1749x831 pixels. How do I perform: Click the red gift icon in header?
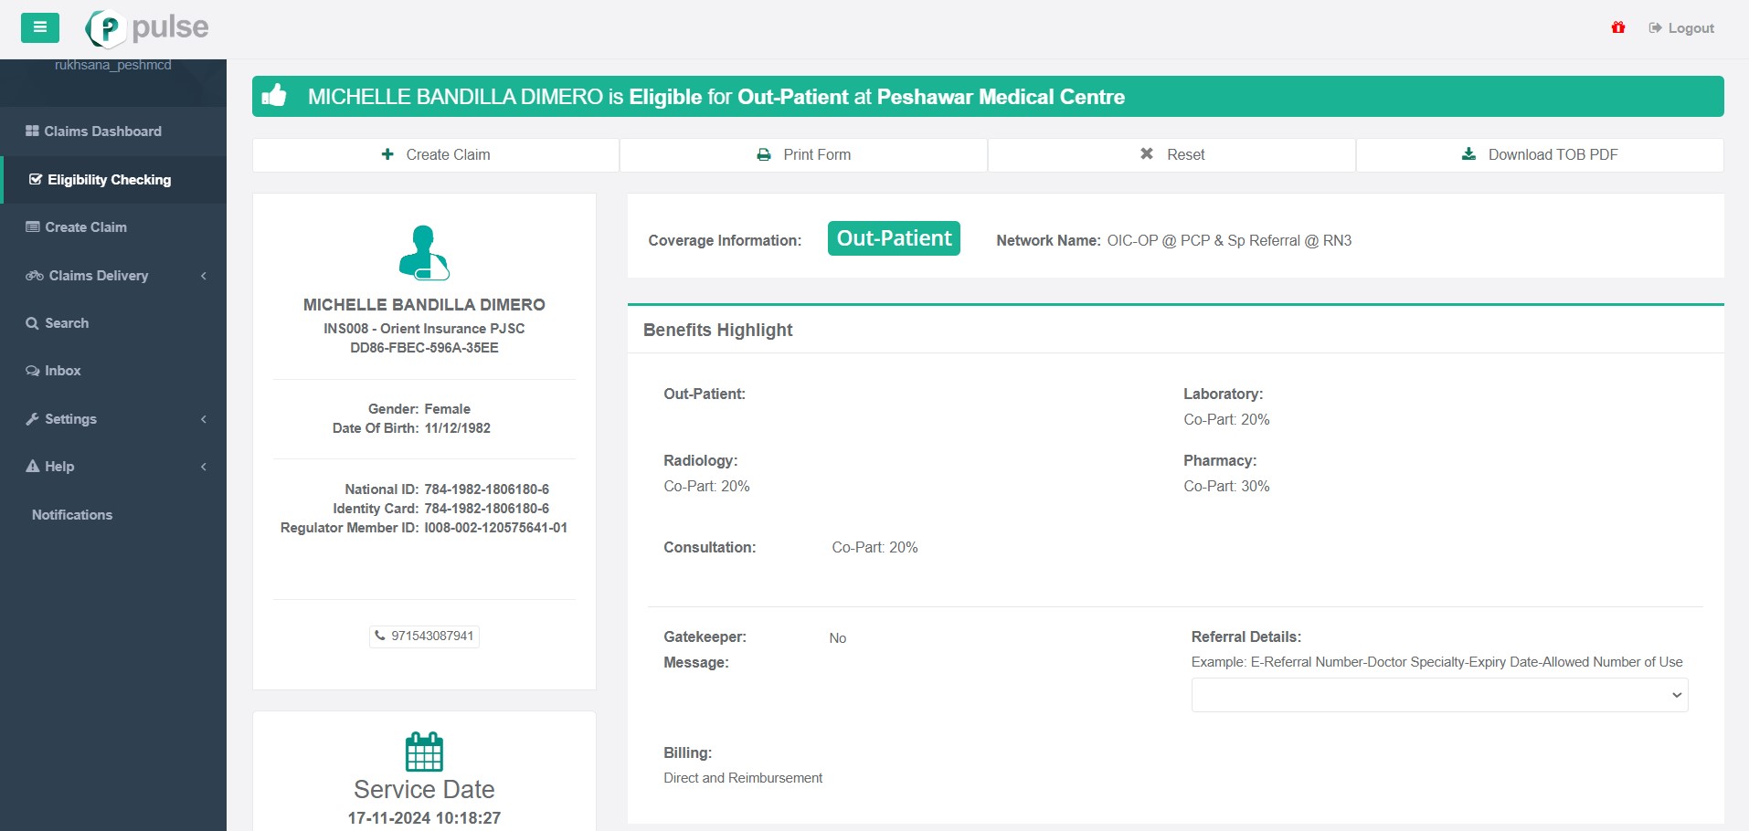pyautogui.click(x=1617, y=27)
